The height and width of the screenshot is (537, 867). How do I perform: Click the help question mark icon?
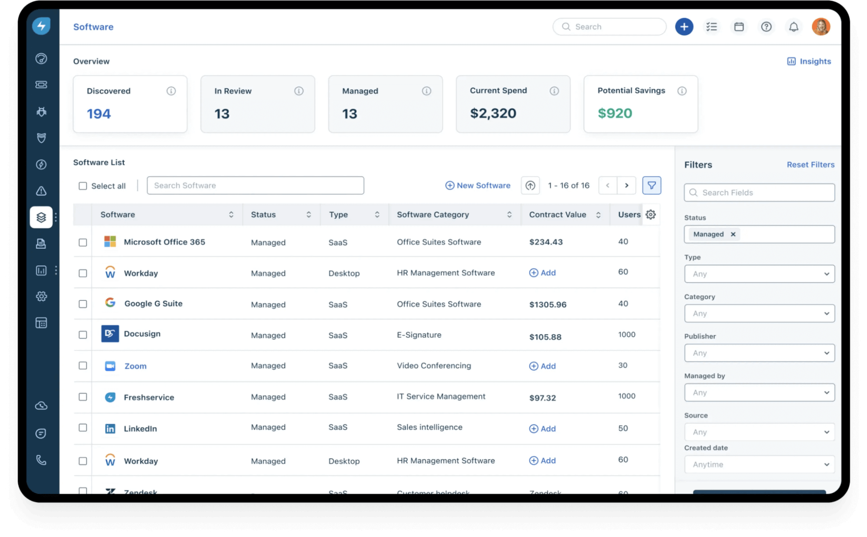(766, 26)
